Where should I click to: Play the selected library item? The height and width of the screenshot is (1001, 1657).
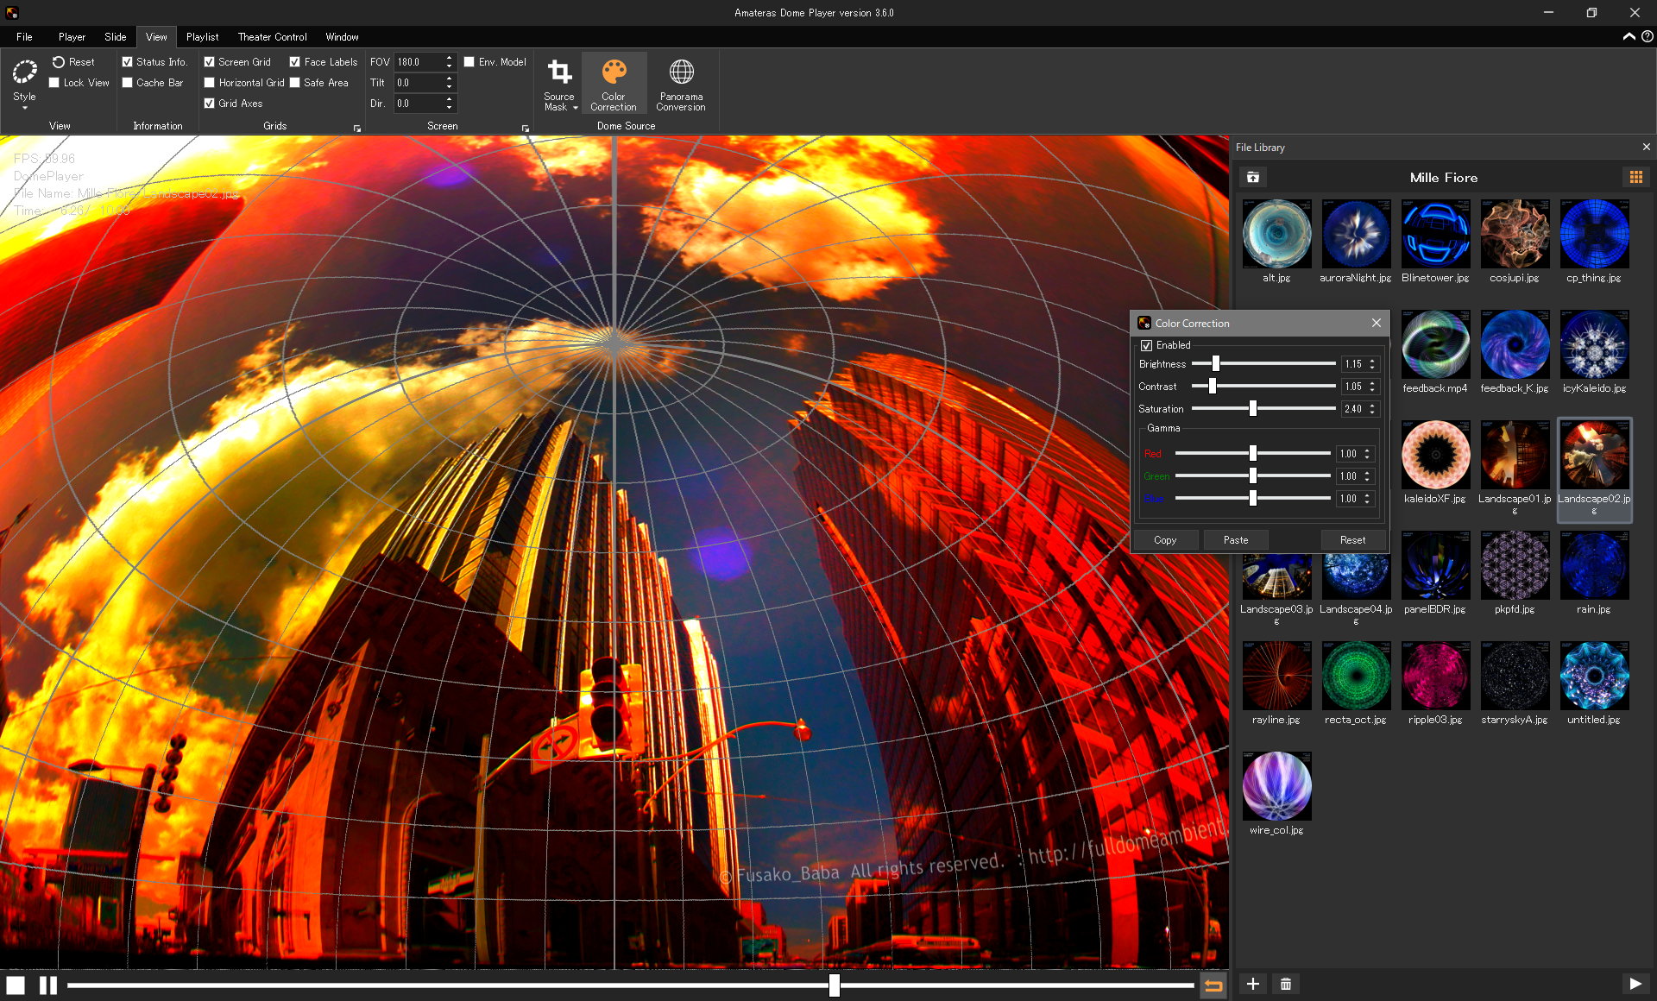pyautogui.click(x=1635, y=984)
